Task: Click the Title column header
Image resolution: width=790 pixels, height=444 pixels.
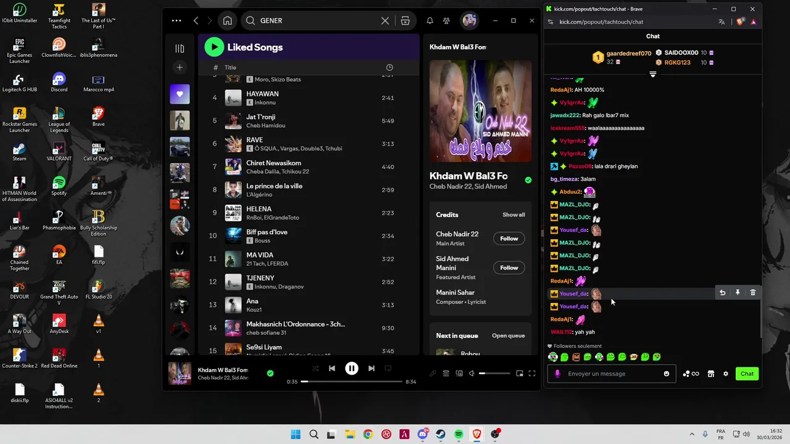Action: 230,67
